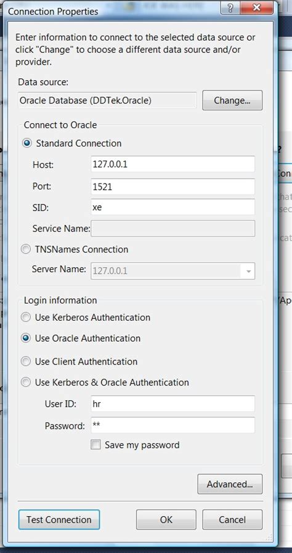
Task: Click the Password input field
Action: [x=172, y=426]
